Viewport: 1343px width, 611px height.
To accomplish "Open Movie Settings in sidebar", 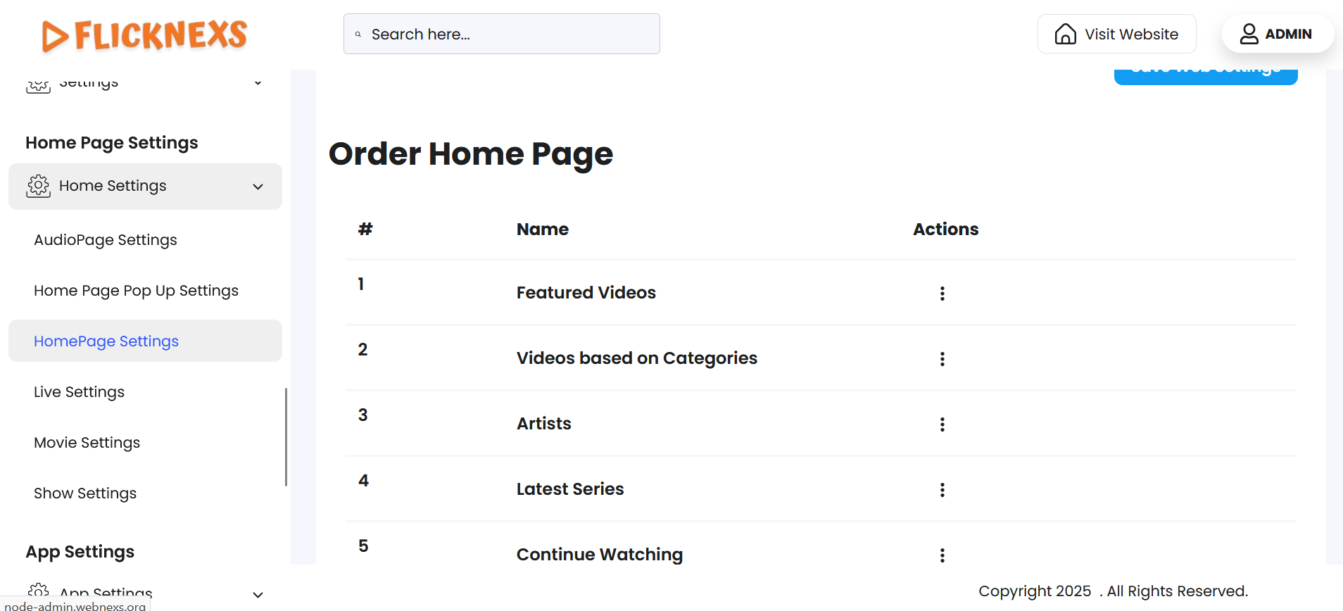I will point(87,443).
